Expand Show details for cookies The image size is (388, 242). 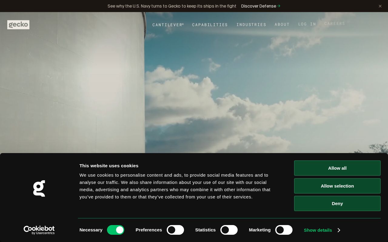322,230
